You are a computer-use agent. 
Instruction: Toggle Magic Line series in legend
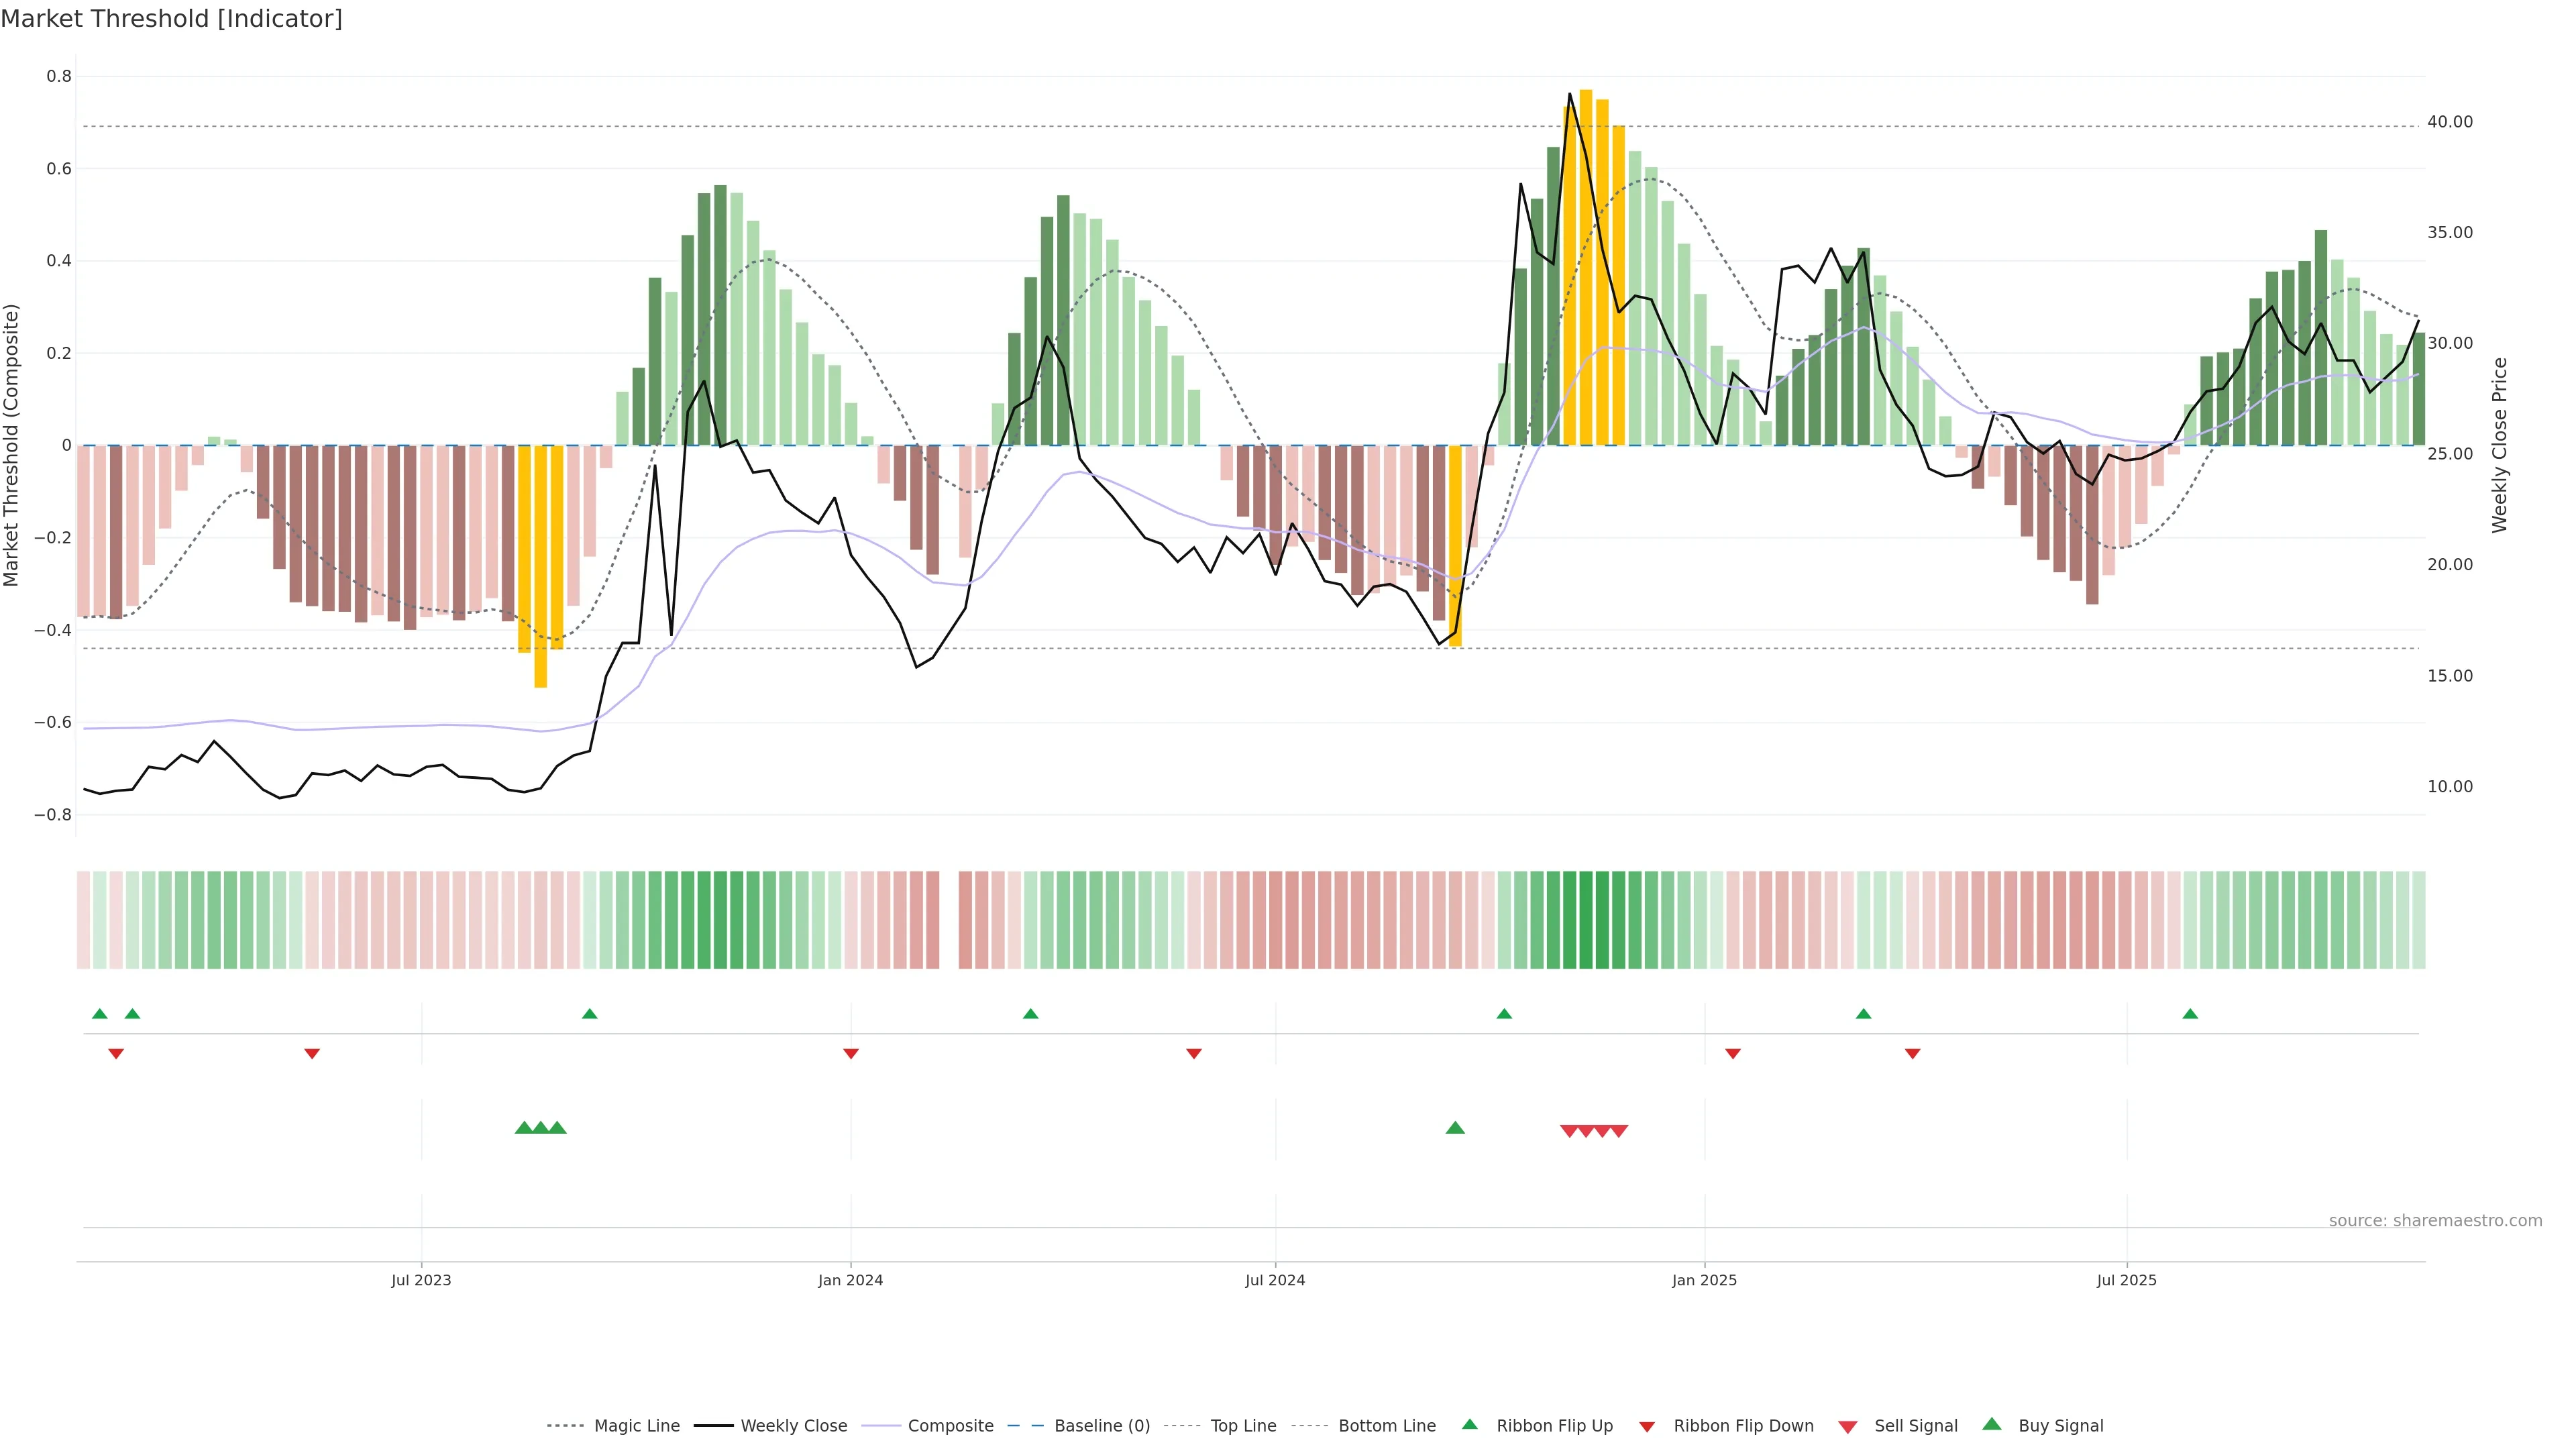(x=636, y=1426)
